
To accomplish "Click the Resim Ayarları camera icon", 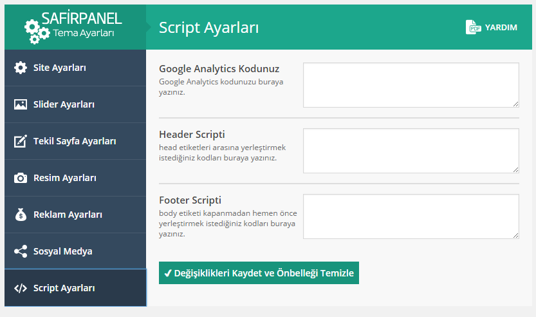I will [x=21, y=178].
